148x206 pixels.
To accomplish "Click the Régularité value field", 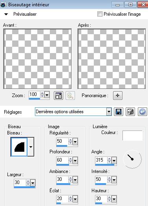I will point(62,141).
